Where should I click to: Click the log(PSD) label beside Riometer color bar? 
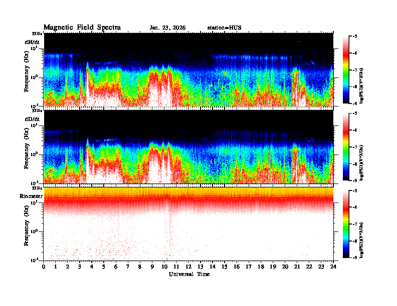(362, 240)
